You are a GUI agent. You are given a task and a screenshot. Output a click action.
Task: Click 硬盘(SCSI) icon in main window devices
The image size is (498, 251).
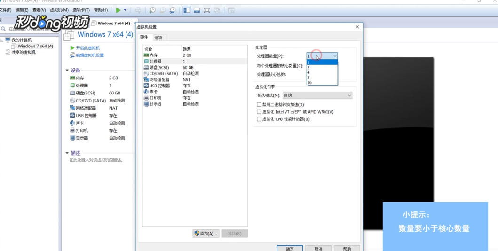[x=72, y=93]
